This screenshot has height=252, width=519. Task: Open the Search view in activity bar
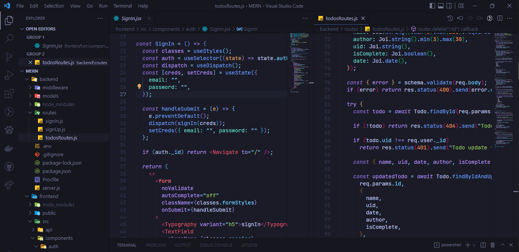click(x=9, y=38)
